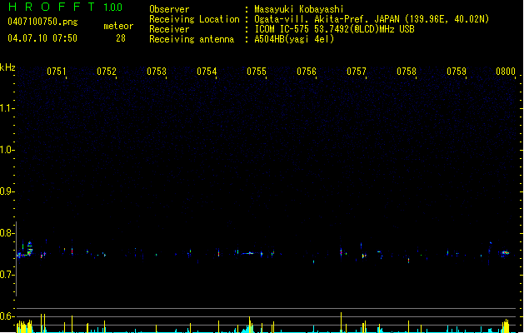The height and width of the screenshot is (333, 524).
Task: Click the Ogata-vill. Akita-Pref. JAPAN location text
Action: pos(372,19)
